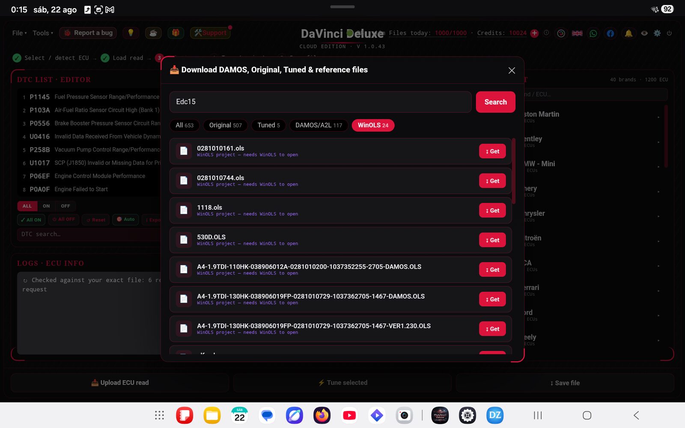Select DTC row P1145 Fuel Pressure Sensor
Image resolution: width=685 pixels, height=428 pixels.
(x=90, y=97)
